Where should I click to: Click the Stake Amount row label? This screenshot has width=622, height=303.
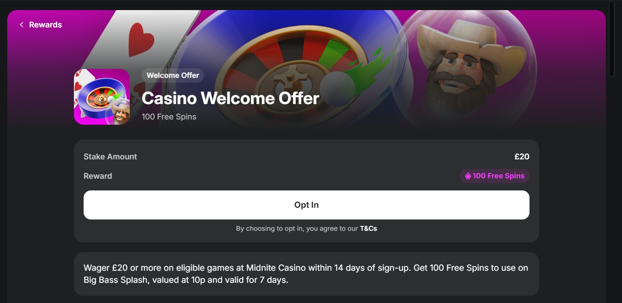click(110, 157)
